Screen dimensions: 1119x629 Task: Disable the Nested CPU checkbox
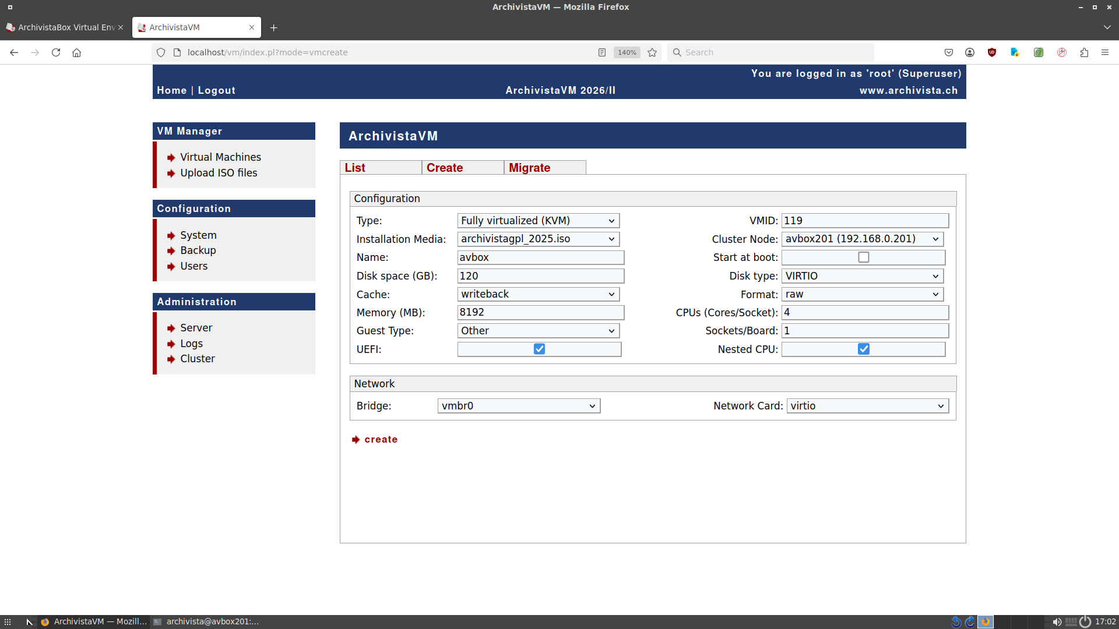click(863, 349)
